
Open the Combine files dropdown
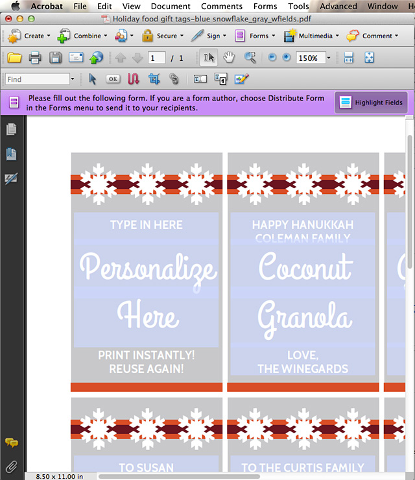pyautogui.click(x=82, y=36)
